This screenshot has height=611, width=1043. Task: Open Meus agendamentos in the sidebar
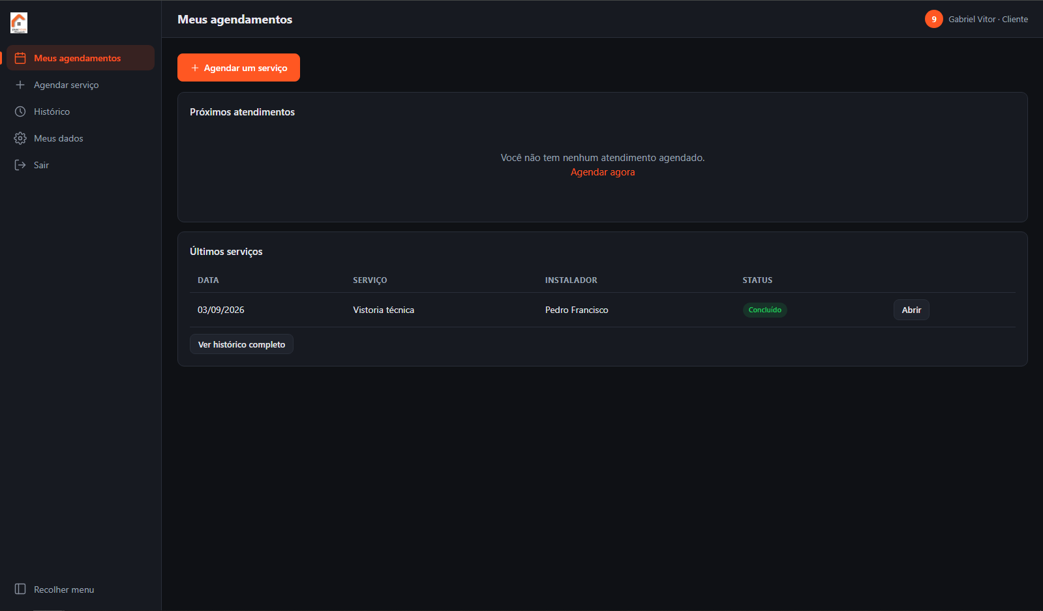[81, 57]
